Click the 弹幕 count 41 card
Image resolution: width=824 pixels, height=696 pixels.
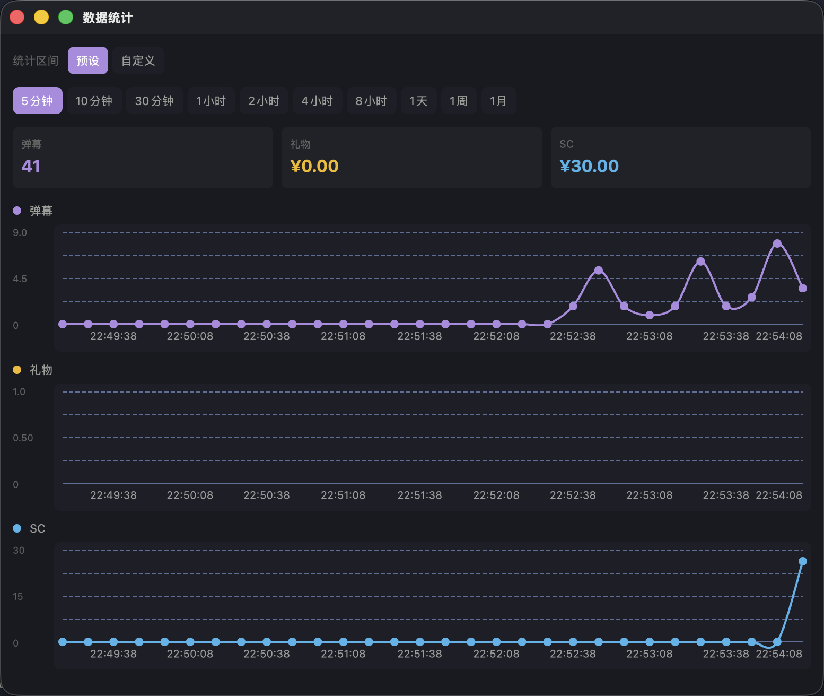(143, 158)
